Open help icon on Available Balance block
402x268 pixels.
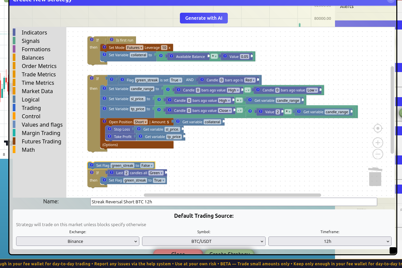(x=172, y=57)
